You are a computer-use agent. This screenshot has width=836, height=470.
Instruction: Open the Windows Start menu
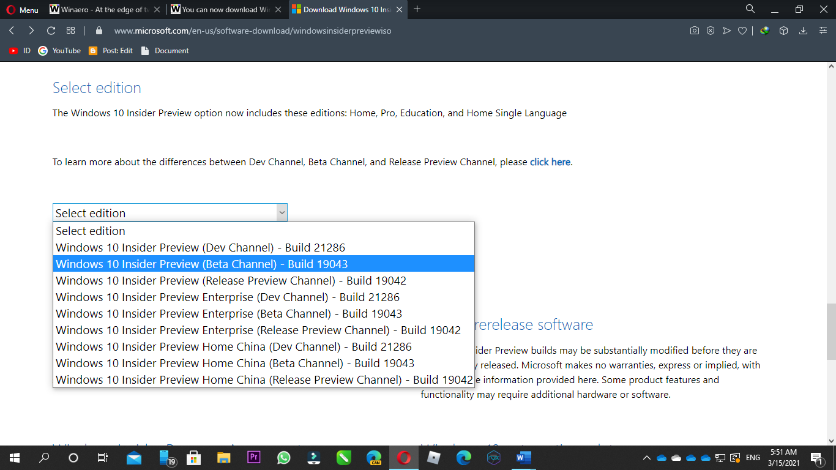pyautogui.click(x=15, y=458)
